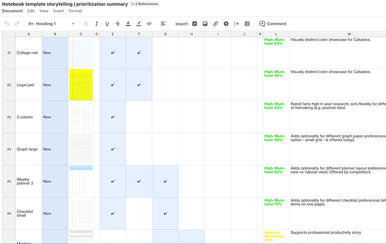Click the undo arrow icon

point(7,23)
